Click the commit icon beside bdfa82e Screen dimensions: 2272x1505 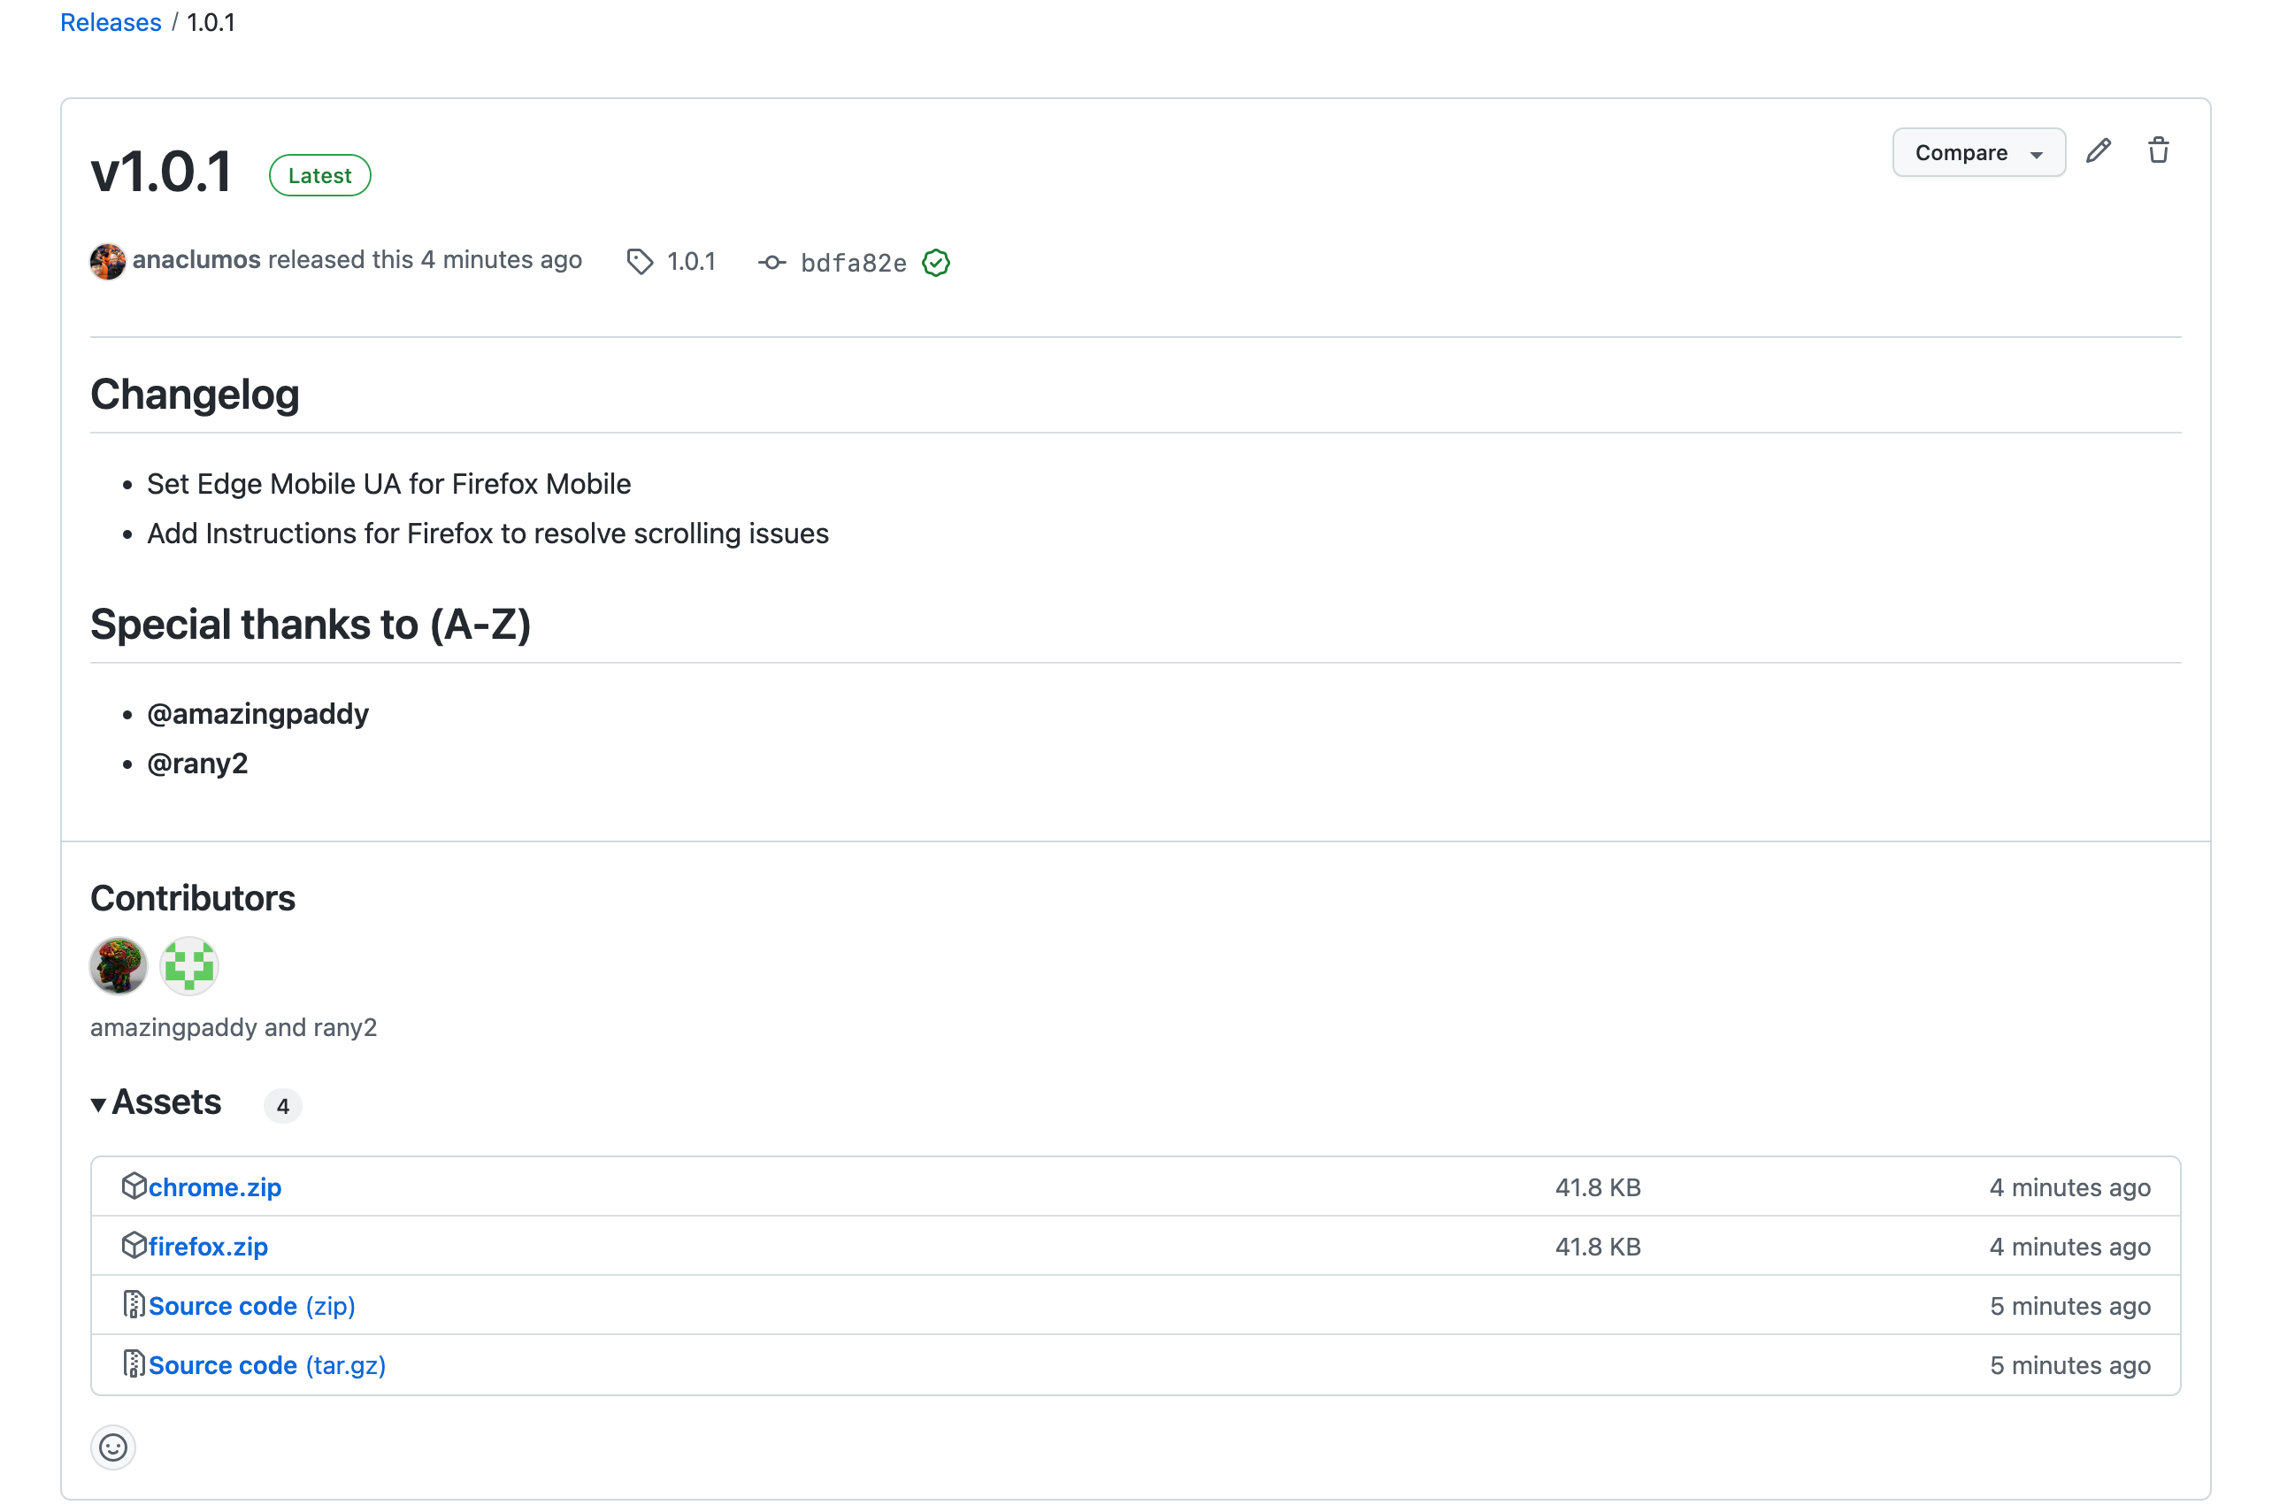pos(771,262)
